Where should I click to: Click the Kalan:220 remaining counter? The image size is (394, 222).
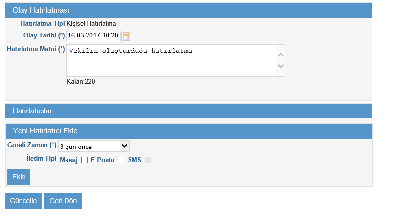(81, 82)
